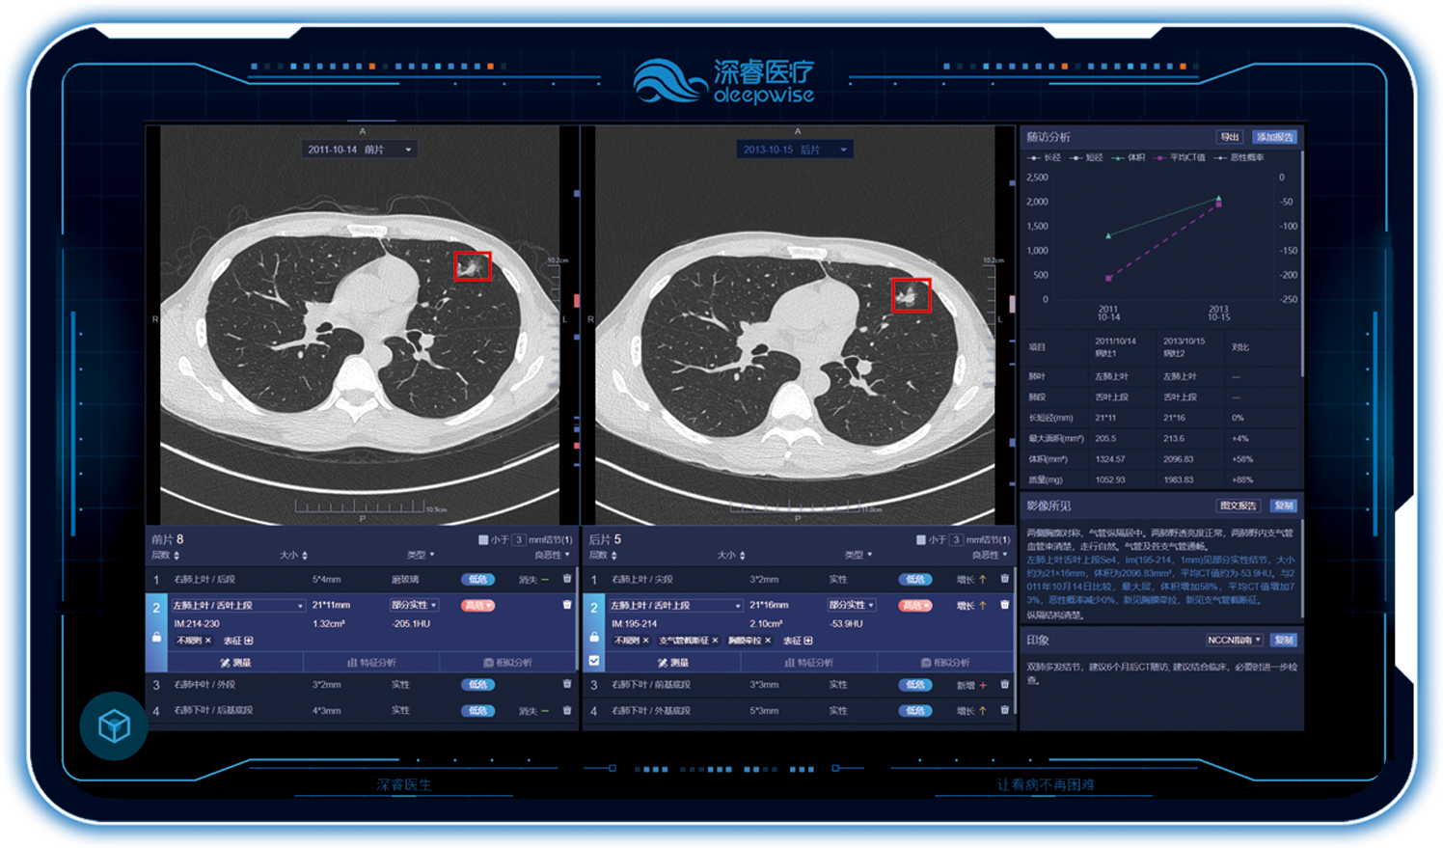1443x848 pixels.
Task: Toggle the lock icon on 前片 nodule 2
Action: tap(156, 637)
